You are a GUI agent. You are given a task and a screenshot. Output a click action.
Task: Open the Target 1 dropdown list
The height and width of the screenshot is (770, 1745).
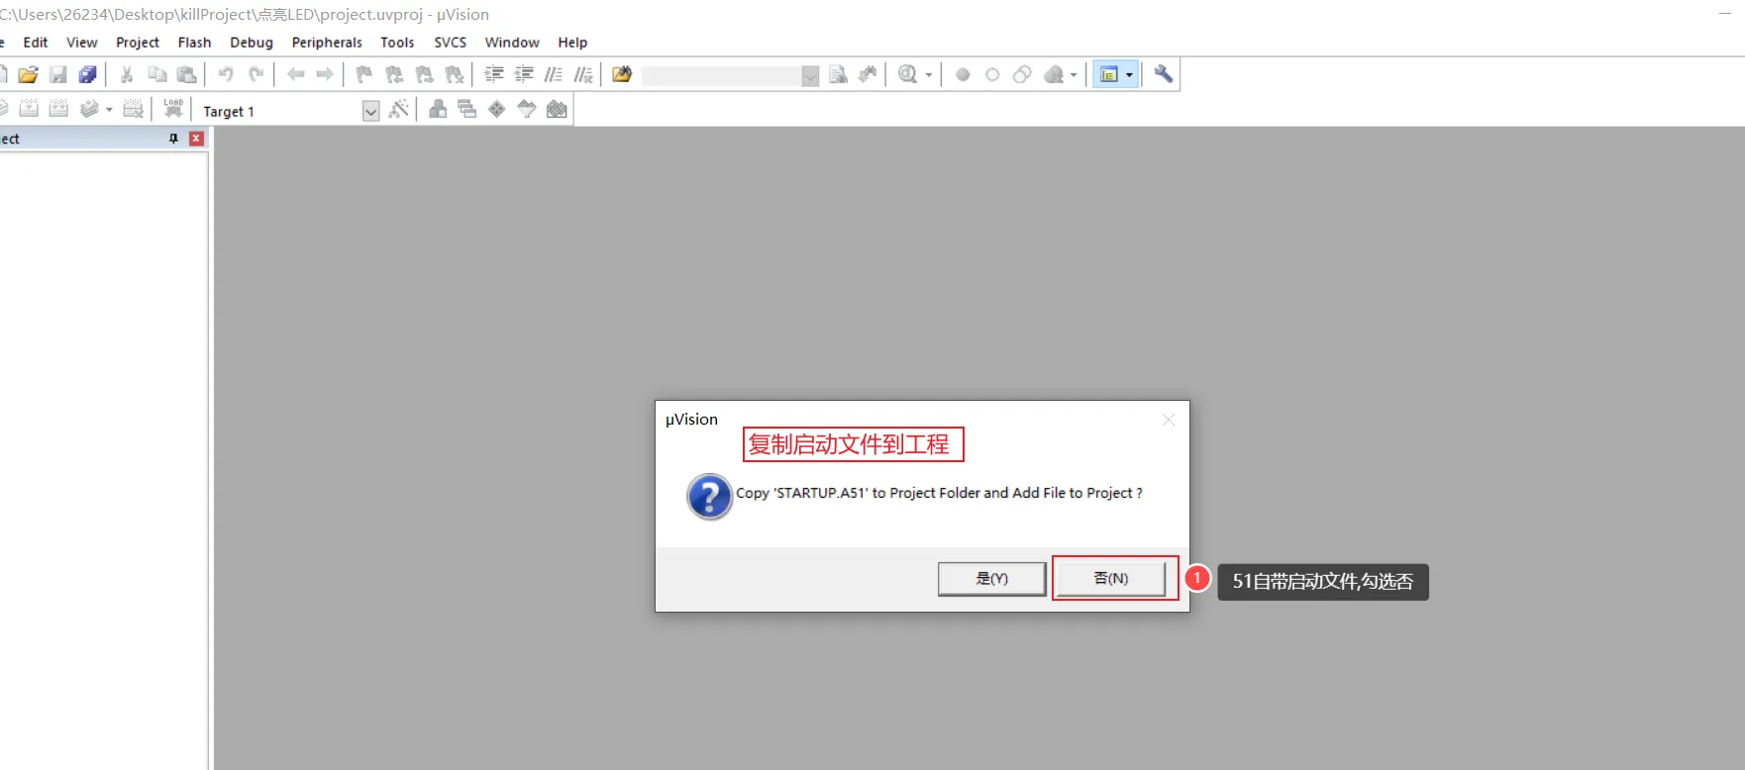point(370,111)
